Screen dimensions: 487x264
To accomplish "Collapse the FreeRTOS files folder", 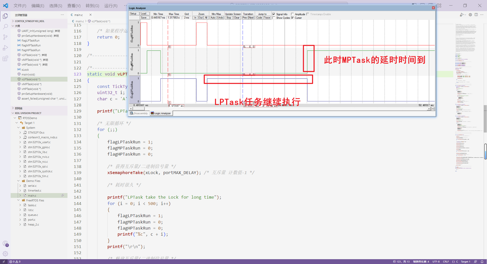I will tap(19, 200).
